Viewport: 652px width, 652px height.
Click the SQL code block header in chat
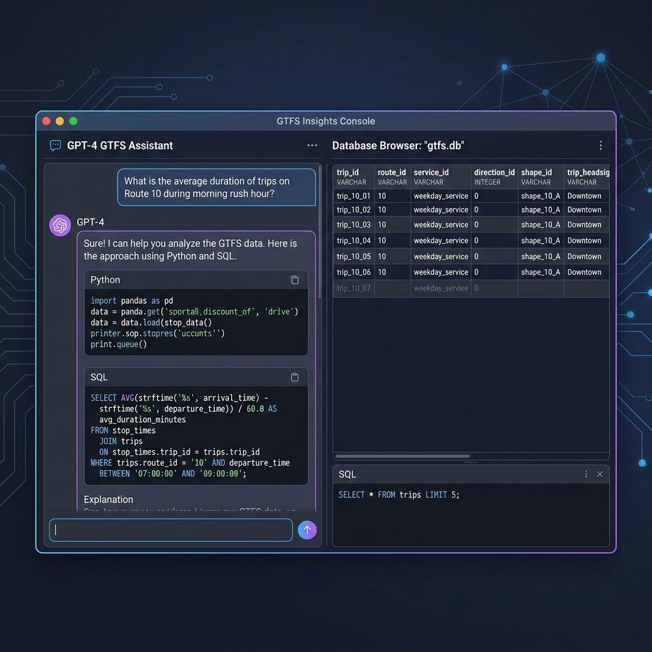pos(99,377)
